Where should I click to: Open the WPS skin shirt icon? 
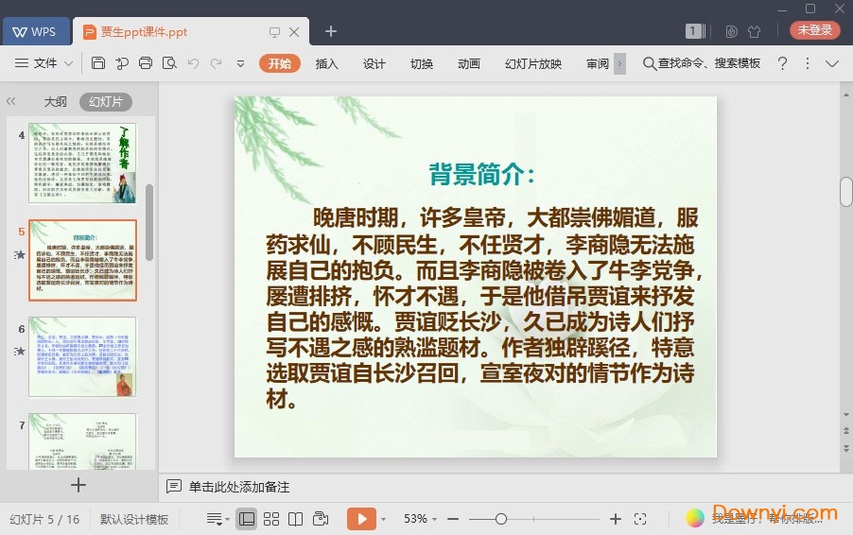754,31
